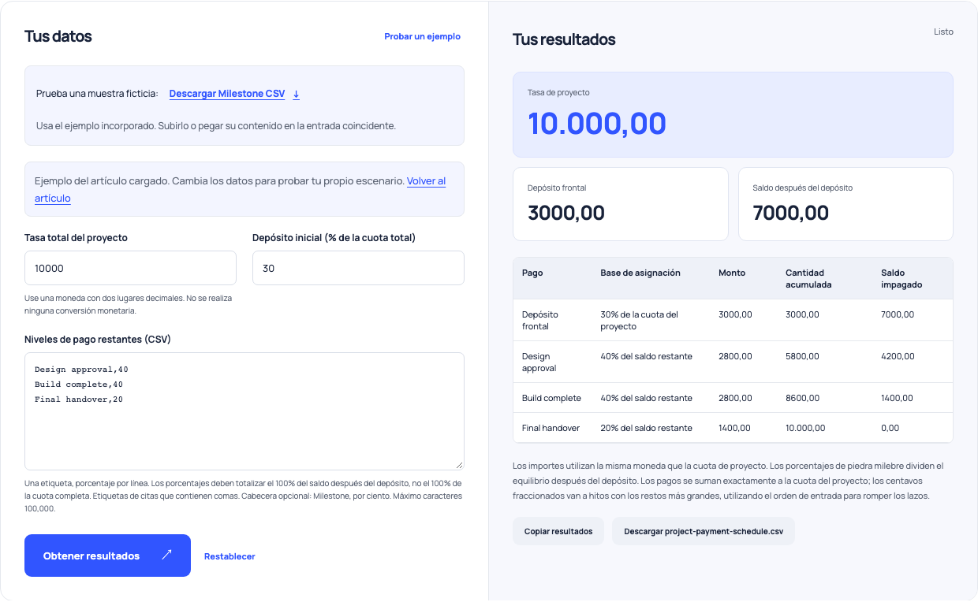978x602 pixels.
Task: Open the Descargar Milestone CSV link
Action: click(x=227, y=94)
